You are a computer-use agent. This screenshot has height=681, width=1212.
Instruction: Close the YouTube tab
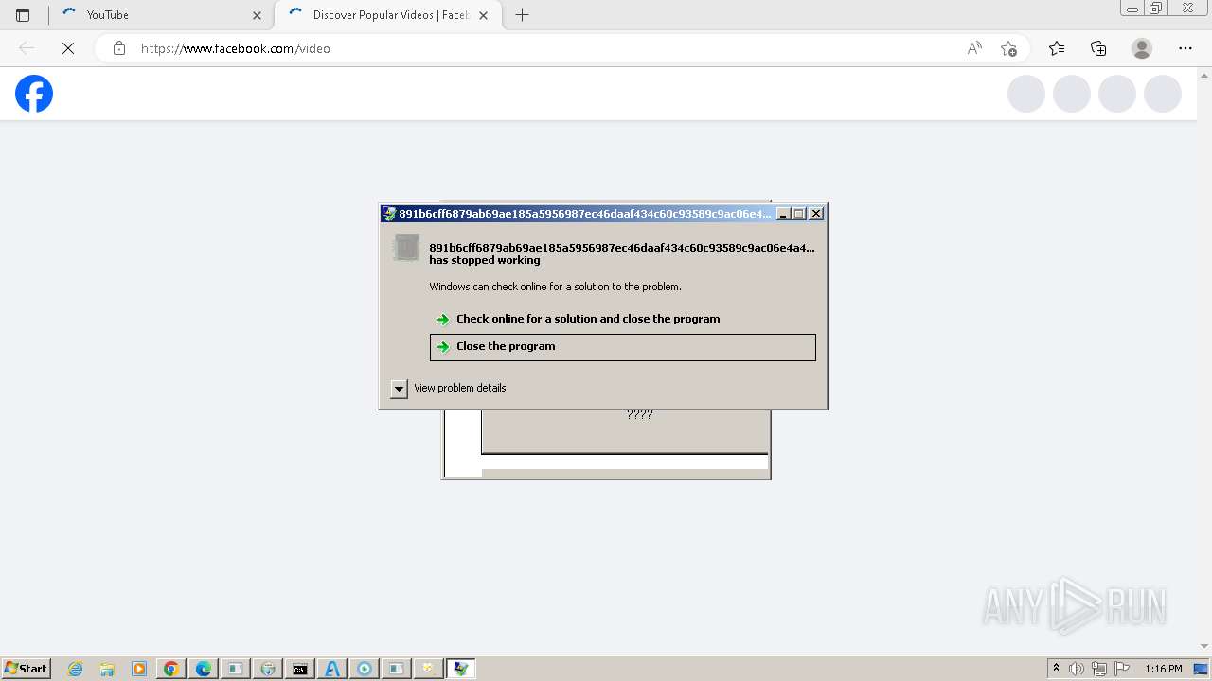(257, 15)
